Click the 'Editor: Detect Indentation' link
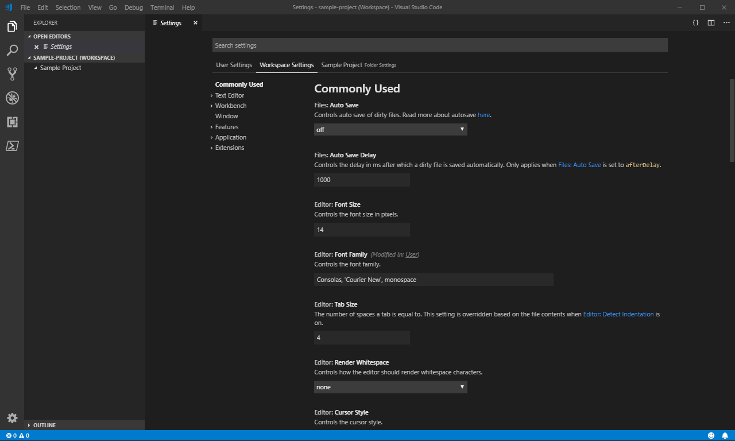Screen dimensions: 735x441 pyautogui.click(x=618, y=314)
